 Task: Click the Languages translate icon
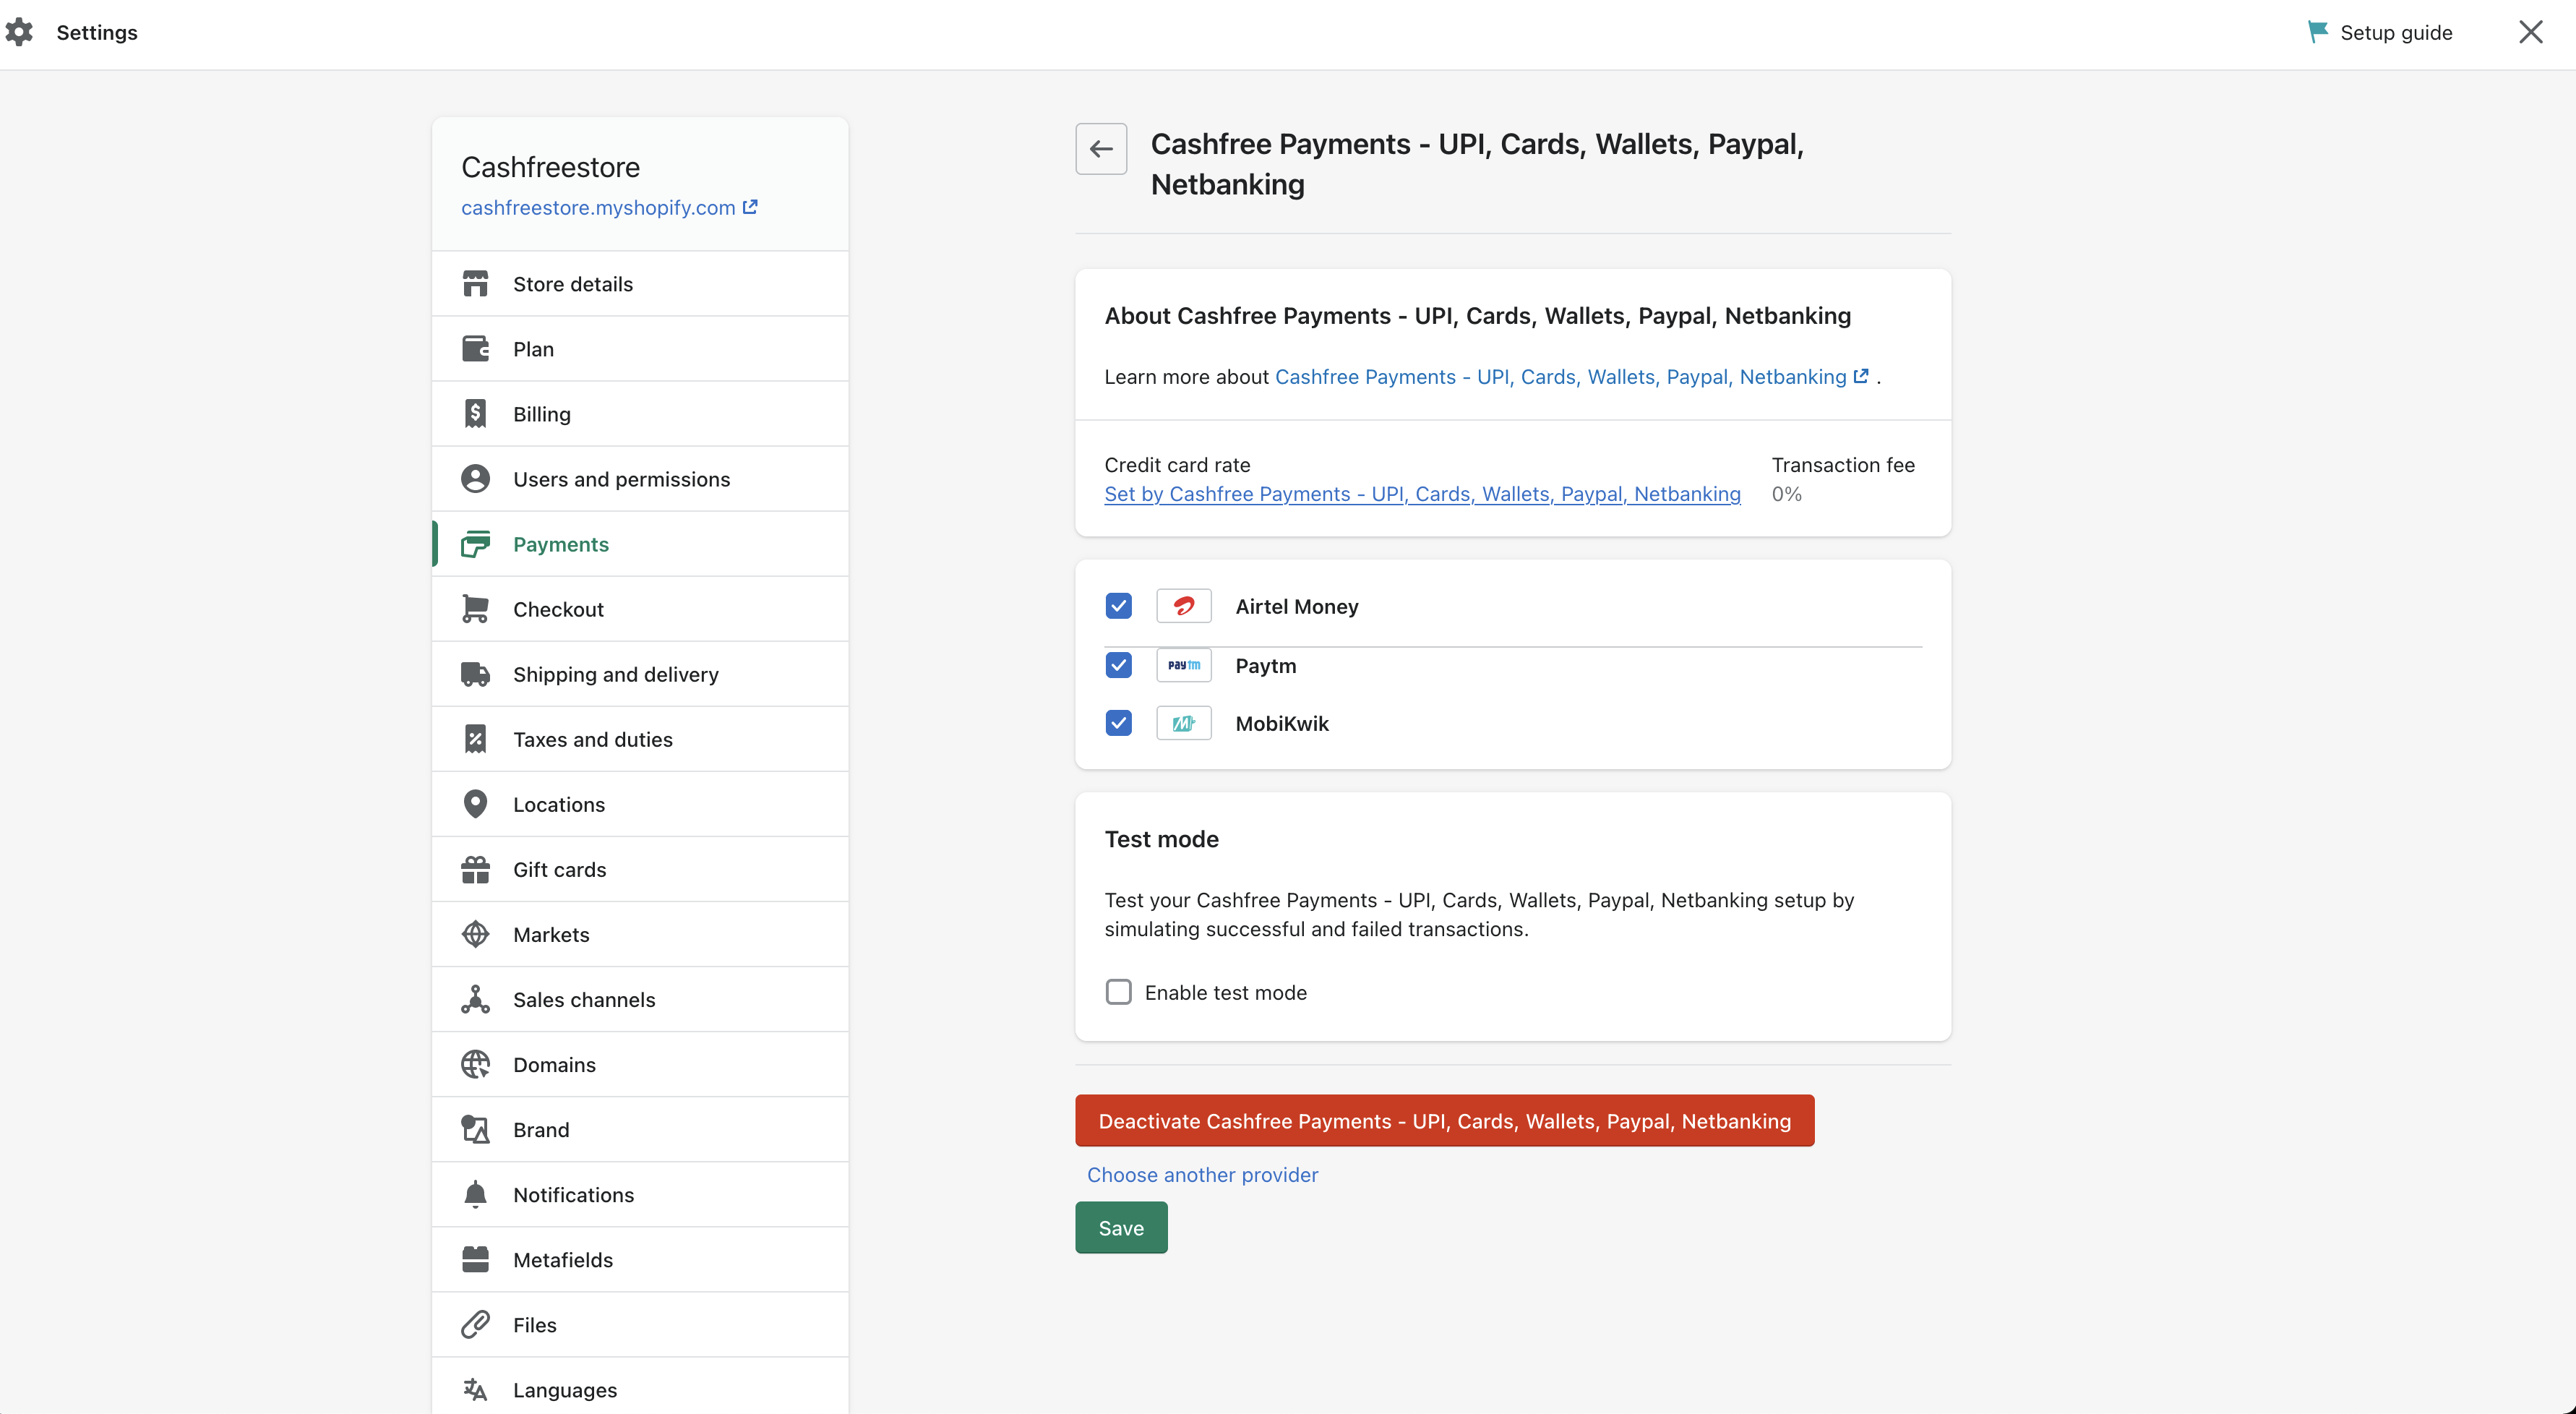coord(475,1389)
